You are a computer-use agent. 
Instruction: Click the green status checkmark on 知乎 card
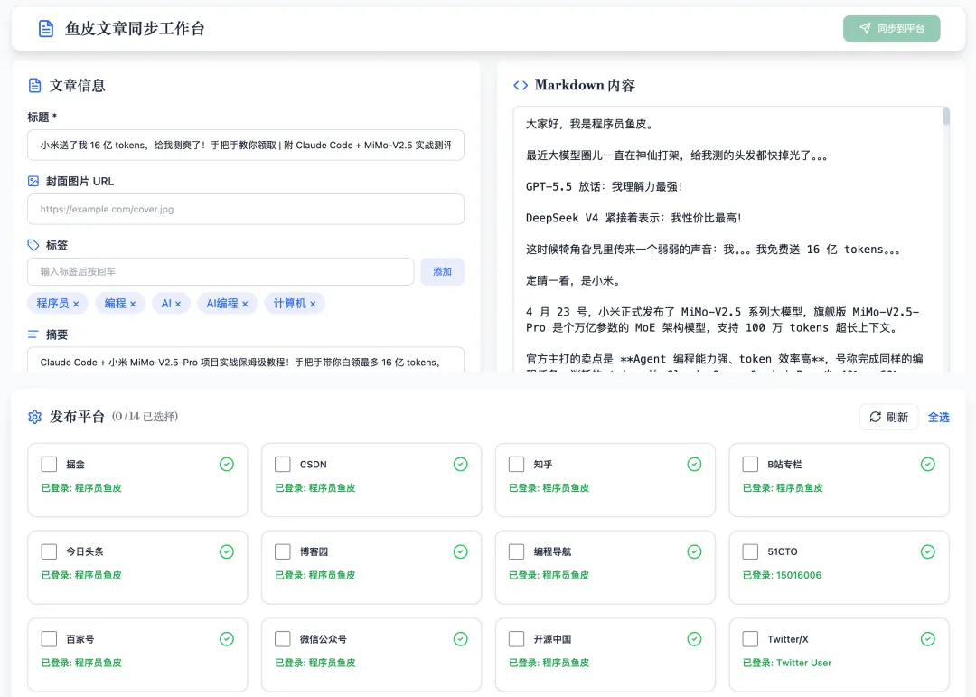pos(694,464)
